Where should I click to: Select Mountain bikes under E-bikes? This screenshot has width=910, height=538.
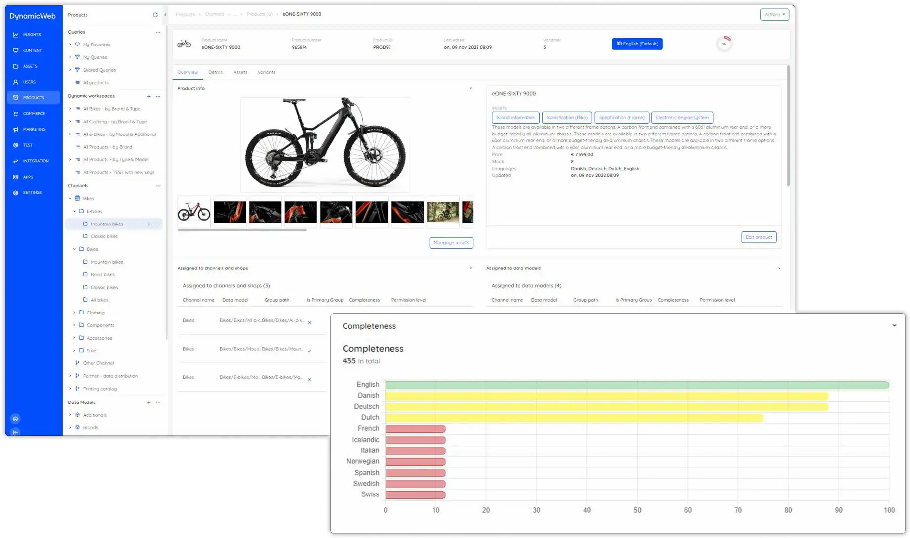tap(107, 224)
